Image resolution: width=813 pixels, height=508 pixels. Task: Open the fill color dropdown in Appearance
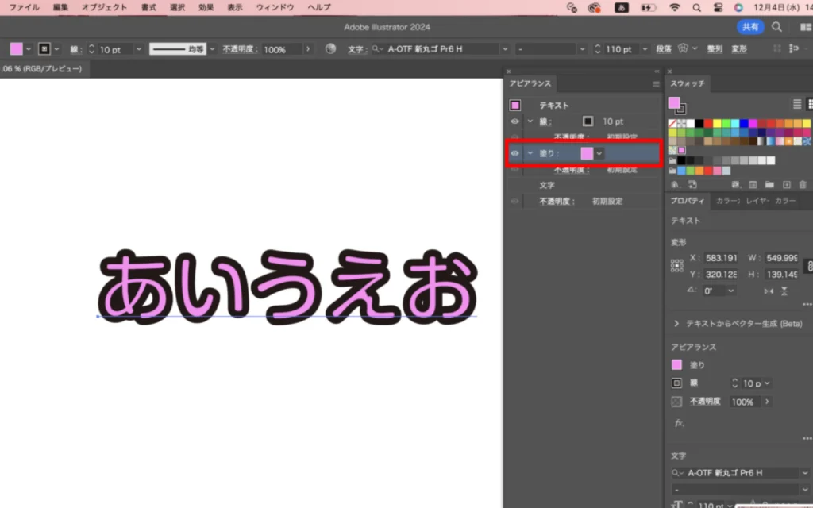click(599, 153)
